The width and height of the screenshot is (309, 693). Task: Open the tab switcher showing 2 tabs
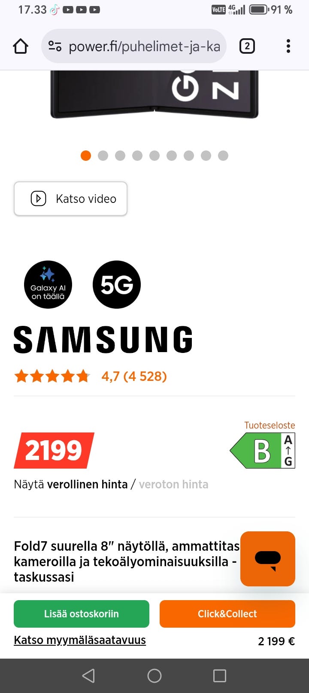(247, 46)
